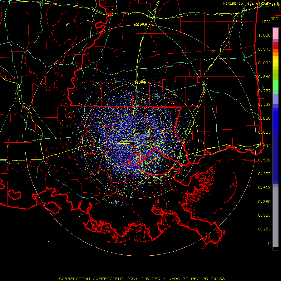
Task: Click the 0.520 scale value
Action: (264, 160)
